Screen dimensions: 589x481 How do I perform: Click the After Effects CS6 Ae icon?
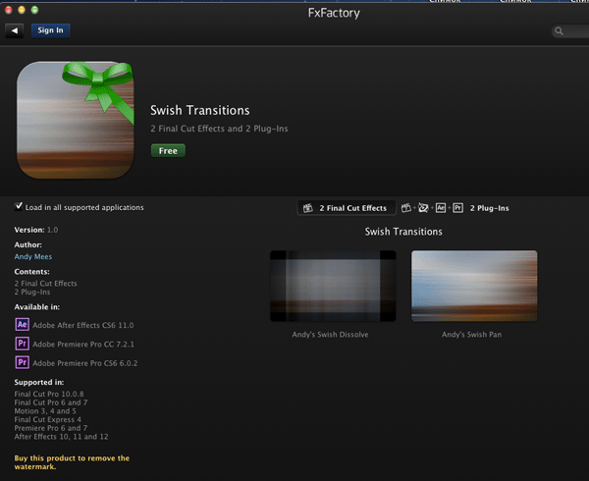pyautogui.click(x=23, y=324)
